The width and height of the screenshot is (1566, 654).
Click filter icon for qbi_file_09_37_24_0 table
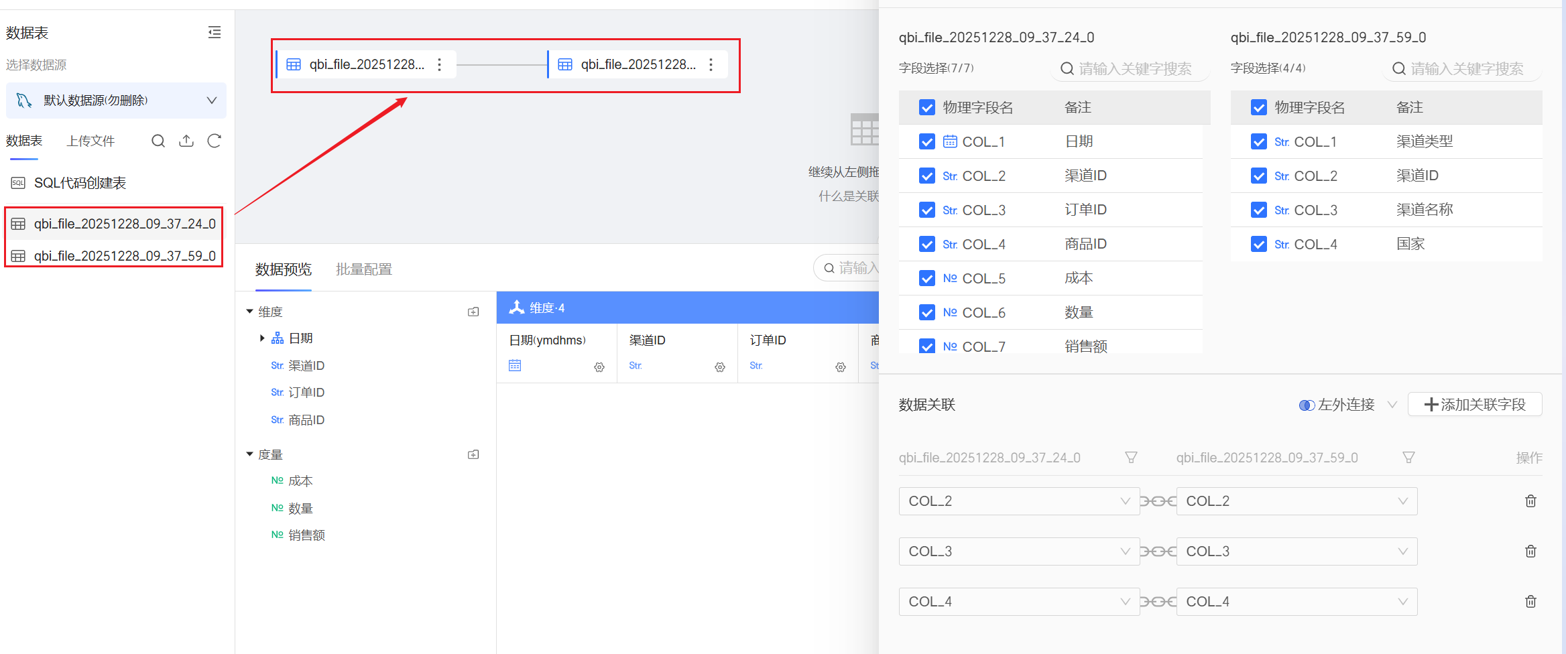click(x=1131, y=458)
